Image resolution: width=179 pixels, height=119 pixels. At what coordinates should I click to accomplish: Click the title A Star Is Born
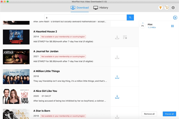coord(42,111)
